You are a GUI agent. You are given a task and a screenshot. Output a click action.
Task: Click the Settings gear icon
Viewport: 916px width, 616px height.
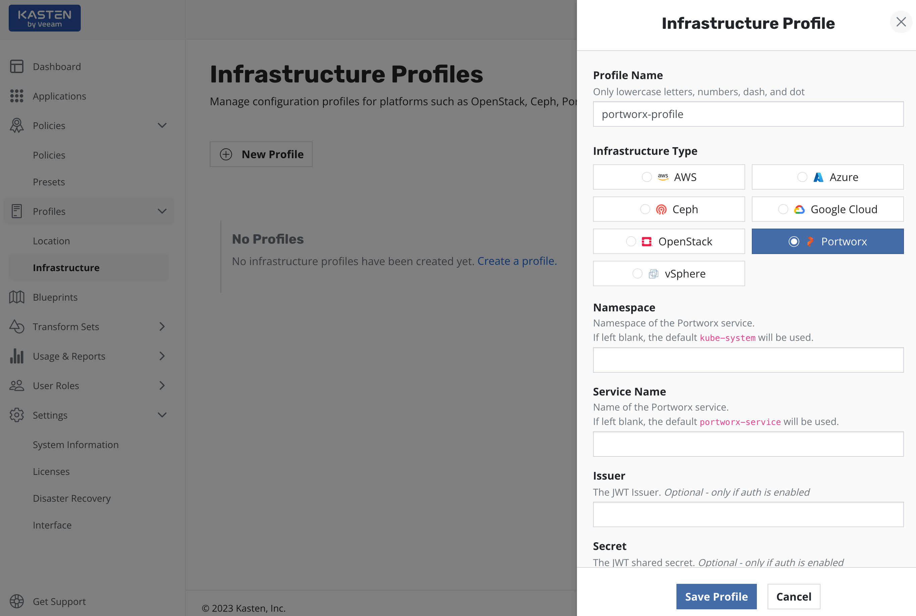coord(16,415)
